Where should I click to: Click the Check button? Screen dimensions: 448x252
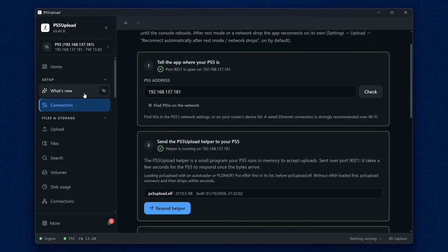coord(371,92)
